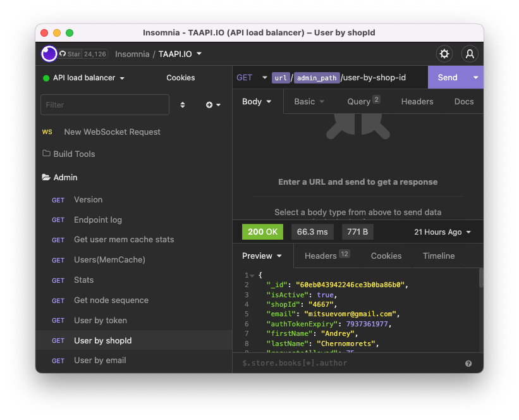
Task: Click the /user-by-shop-id URL path text
Action: (x=374, y=78)
